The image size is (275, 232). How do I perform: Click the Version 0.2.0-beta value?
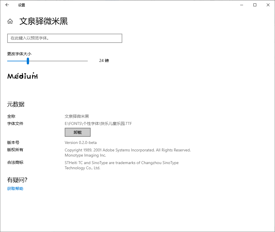tap(81, 143)
